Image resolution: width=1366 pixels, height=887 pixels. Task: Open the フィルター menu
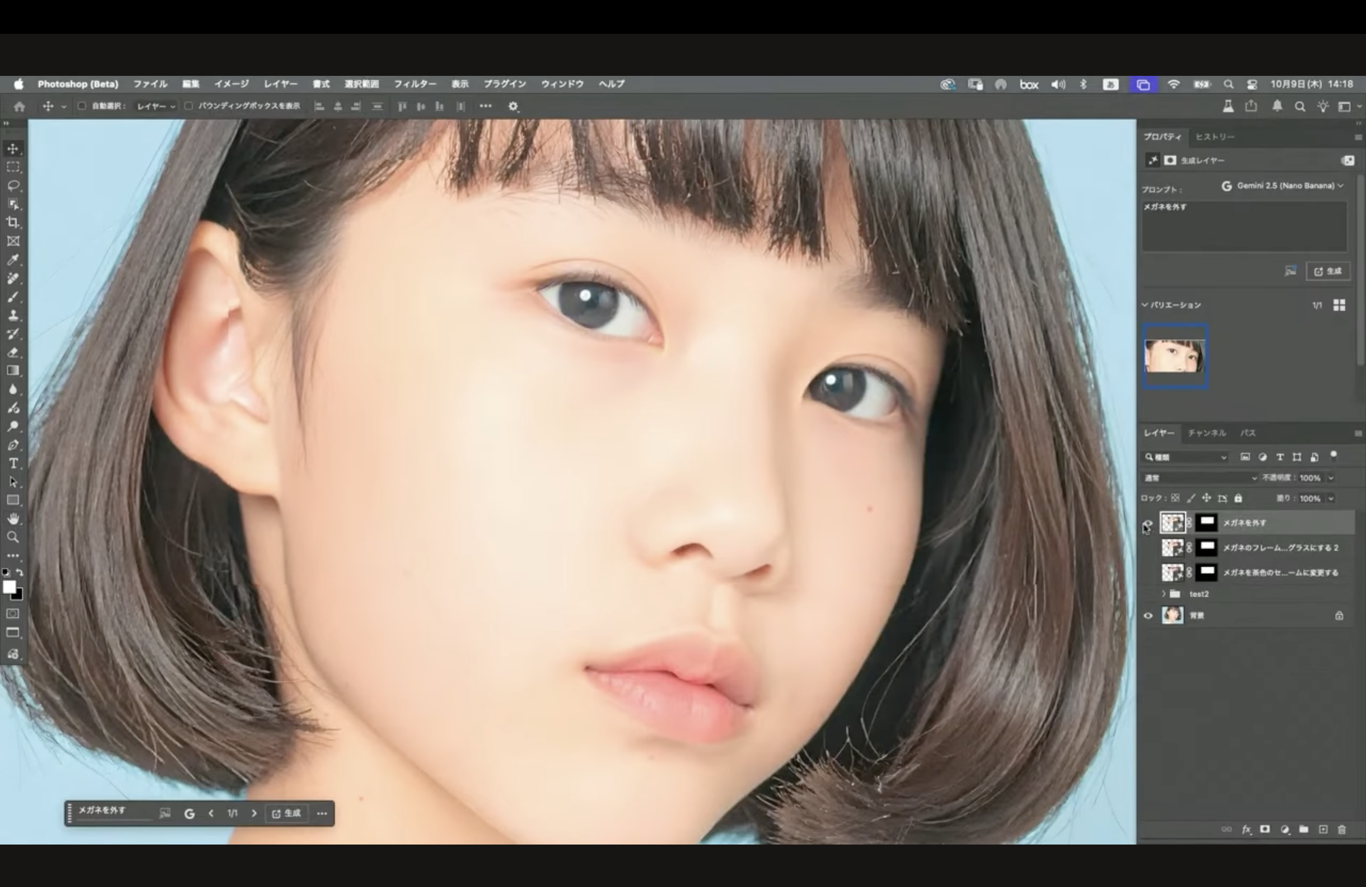click(x=414, y=84)
